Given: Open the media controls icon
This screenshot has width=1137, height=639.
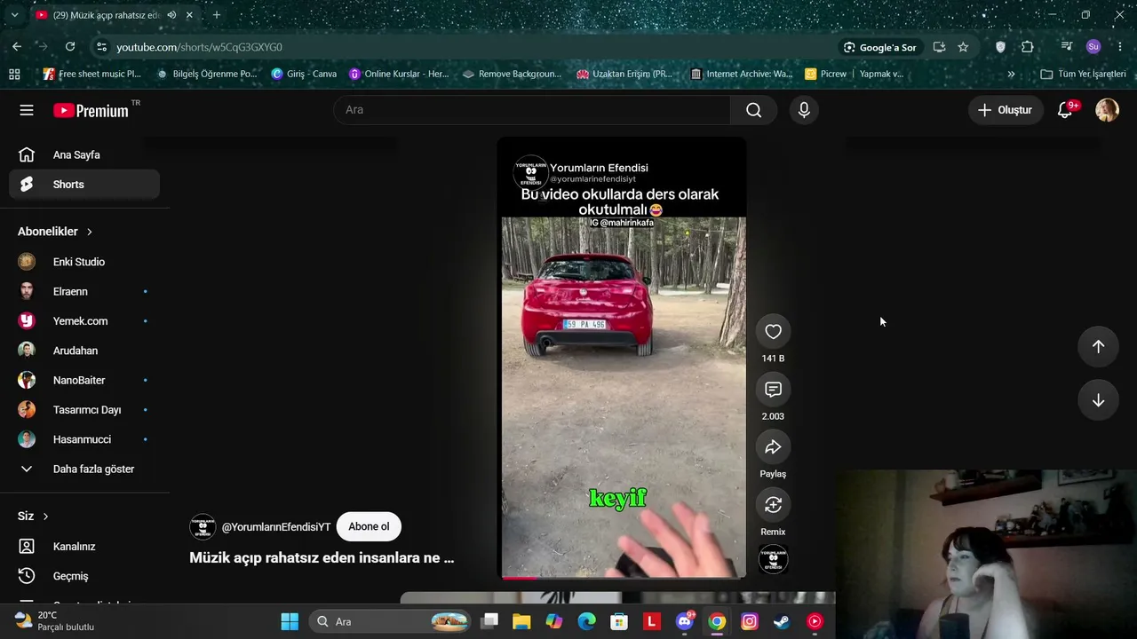Looking at the screenshot, I should point(1067,47).
